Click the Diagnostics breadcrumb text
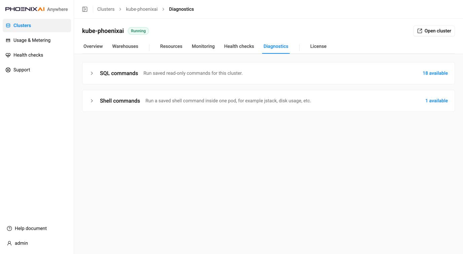 pos(181,9)
